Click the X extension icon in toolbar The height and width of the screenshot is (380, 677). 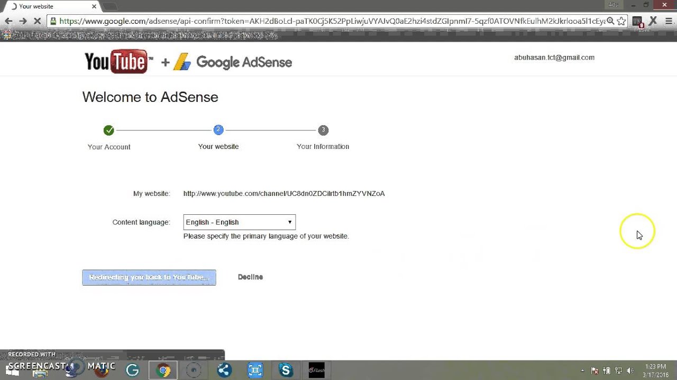(653, 21)
